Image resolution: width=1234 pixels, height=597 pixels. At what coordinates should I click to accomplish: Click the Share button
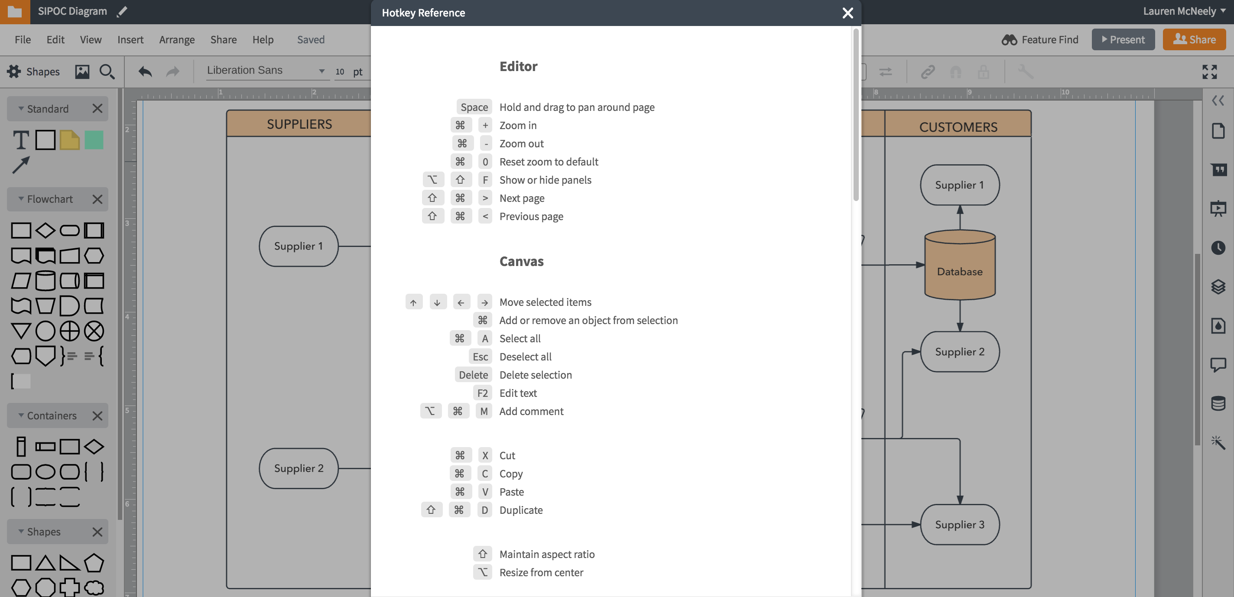pos(1193,39)
